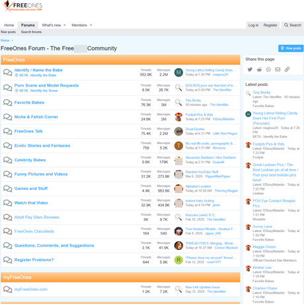
Task: Click avatar in Funny Pictures and Videos row
Action: pyautogui.click(x=178, y=174)
